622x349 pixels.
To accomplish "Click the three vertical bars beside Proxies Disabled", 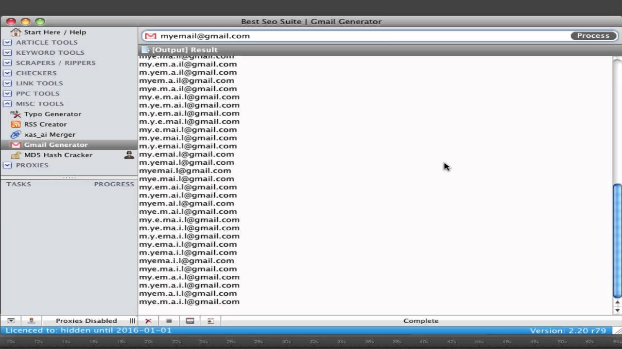I will [x=132, y=321].
